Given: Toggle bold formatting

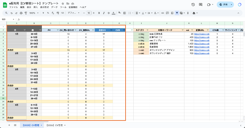Looking at the screenshot, I should tap(99, 13).
